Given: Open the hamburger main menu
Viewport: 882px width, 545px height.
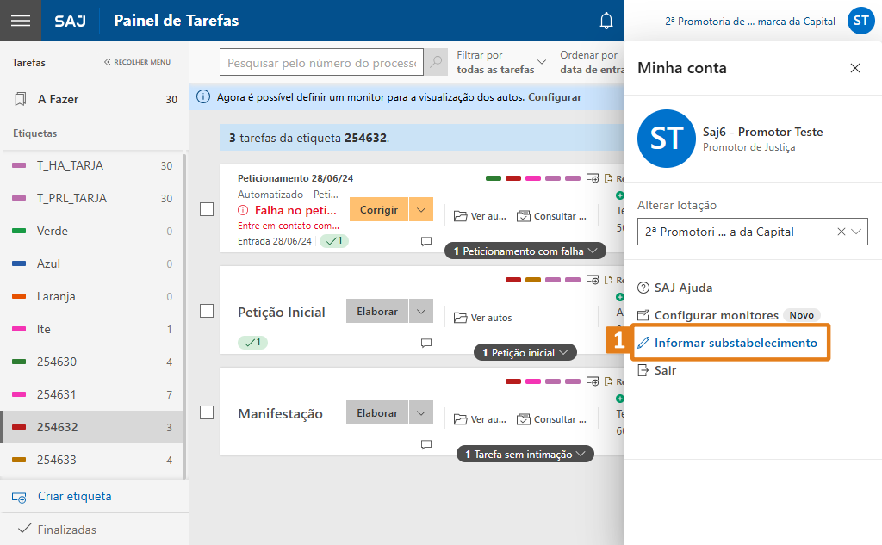Looking at the screenshot, I should point(20,21).
